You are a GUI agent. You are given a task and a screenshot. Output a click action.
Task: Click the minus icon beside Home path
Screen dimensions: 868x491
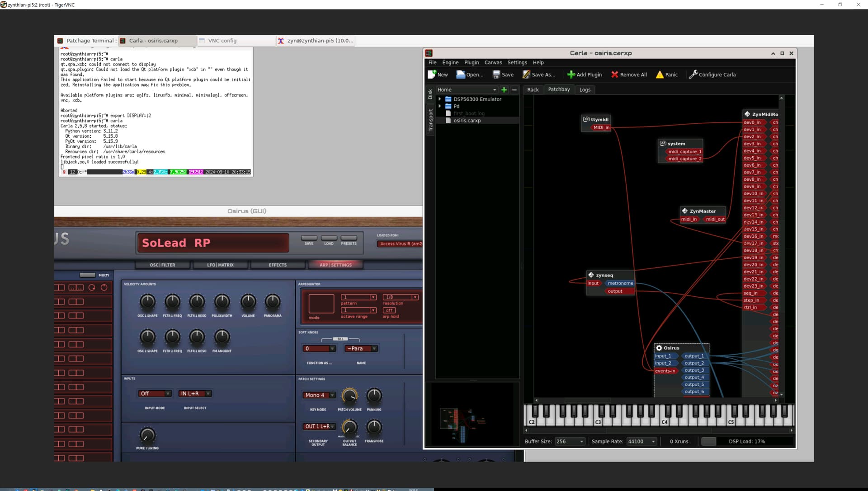[x=514, y=90]
